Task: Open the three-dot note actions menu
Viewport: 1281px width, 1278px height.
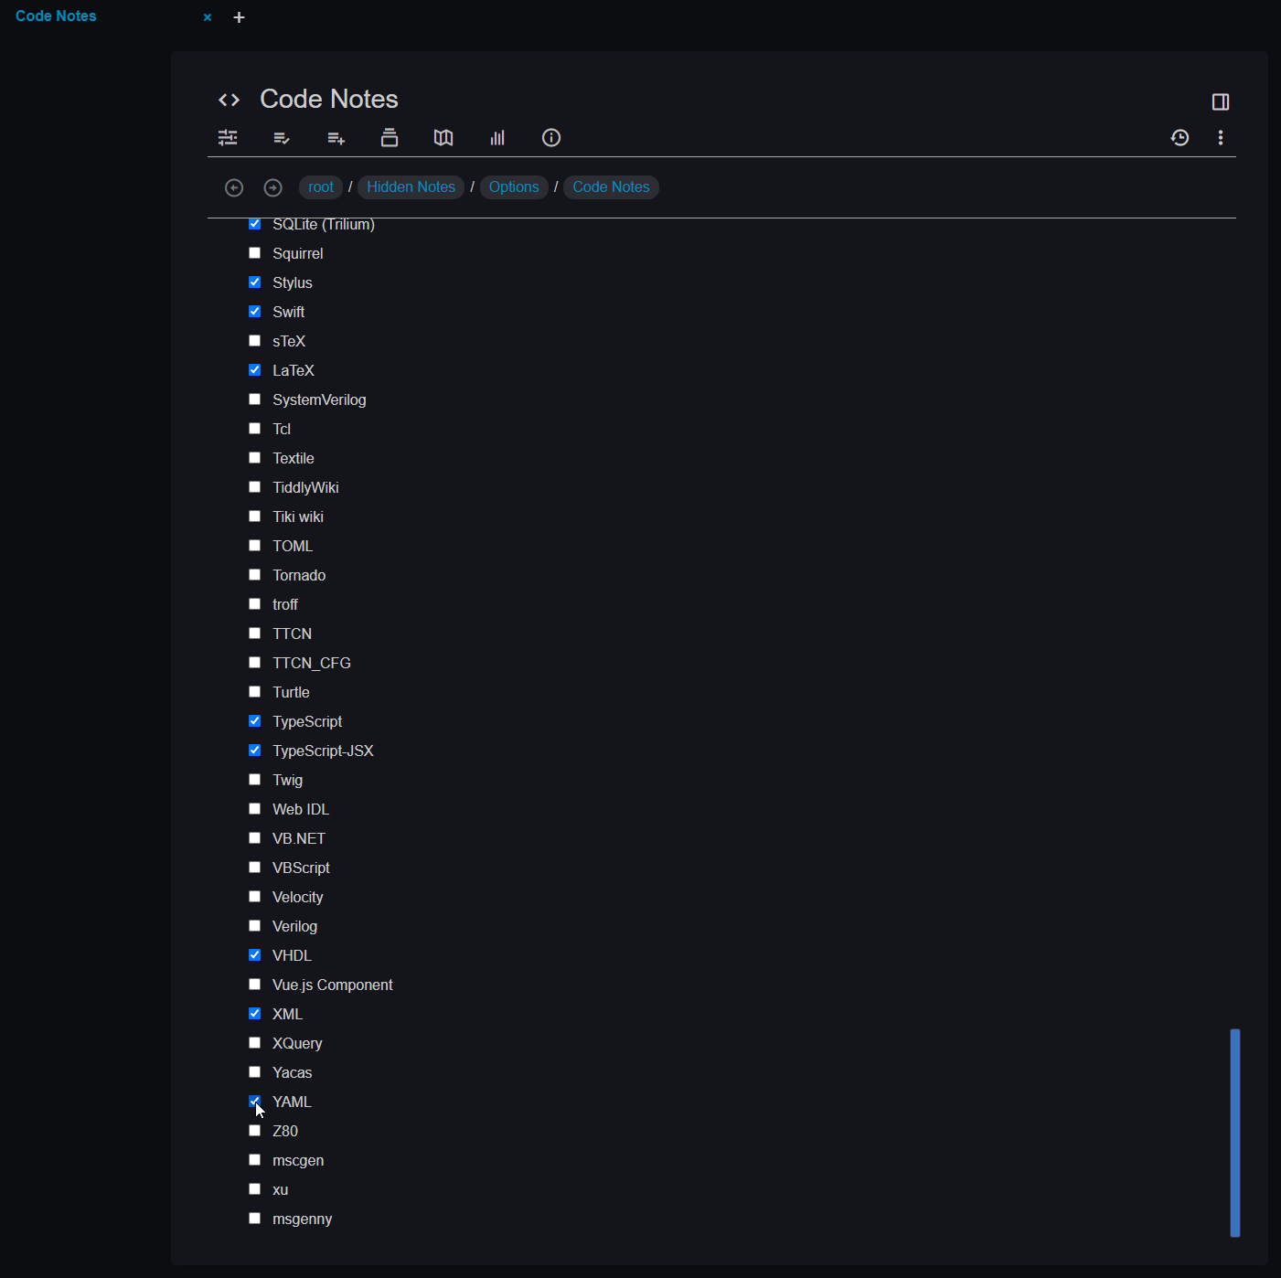Action: click(x=1221, y=138)
